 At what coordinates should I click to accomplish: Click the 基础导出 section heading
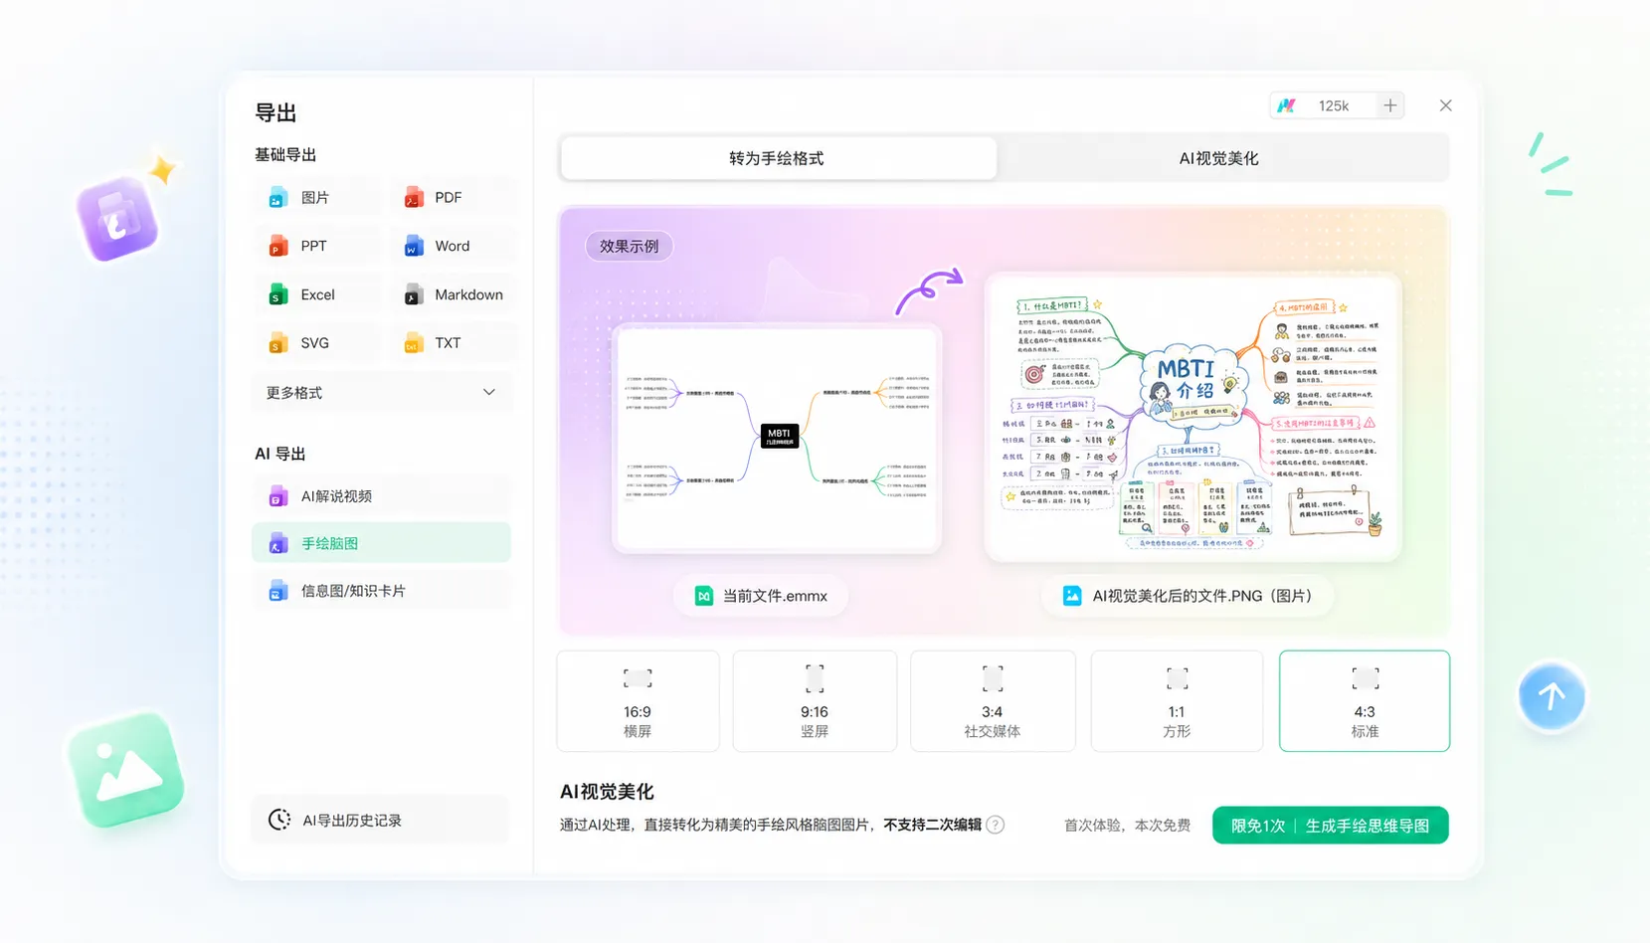pyautogui.click(x=285, y=155)
